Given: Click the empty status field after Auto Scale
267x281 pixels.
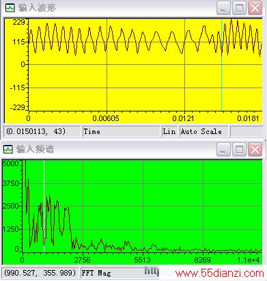Looking at the screenshot, I should tap(247, 131).
